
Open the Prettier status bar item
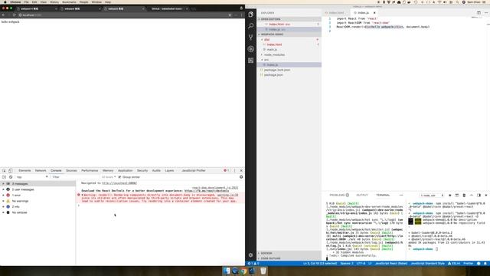pos(468,264)
